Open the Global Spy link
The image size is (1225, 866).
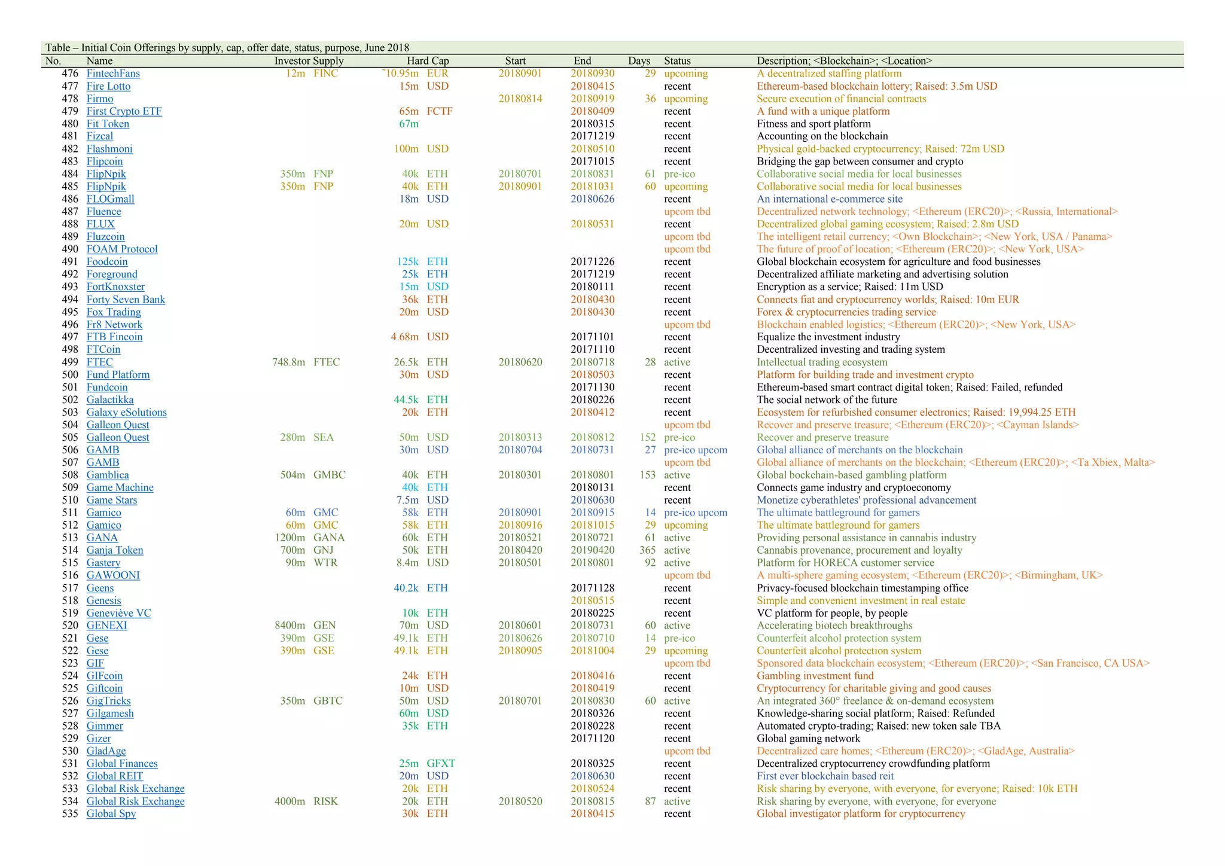click(x=111, y=814)
